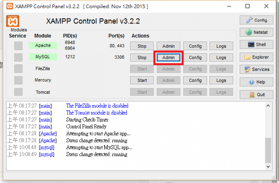Screen dimensions: 279x183
Task: Click log scrollbar up arrow
Action: point(268,106)
